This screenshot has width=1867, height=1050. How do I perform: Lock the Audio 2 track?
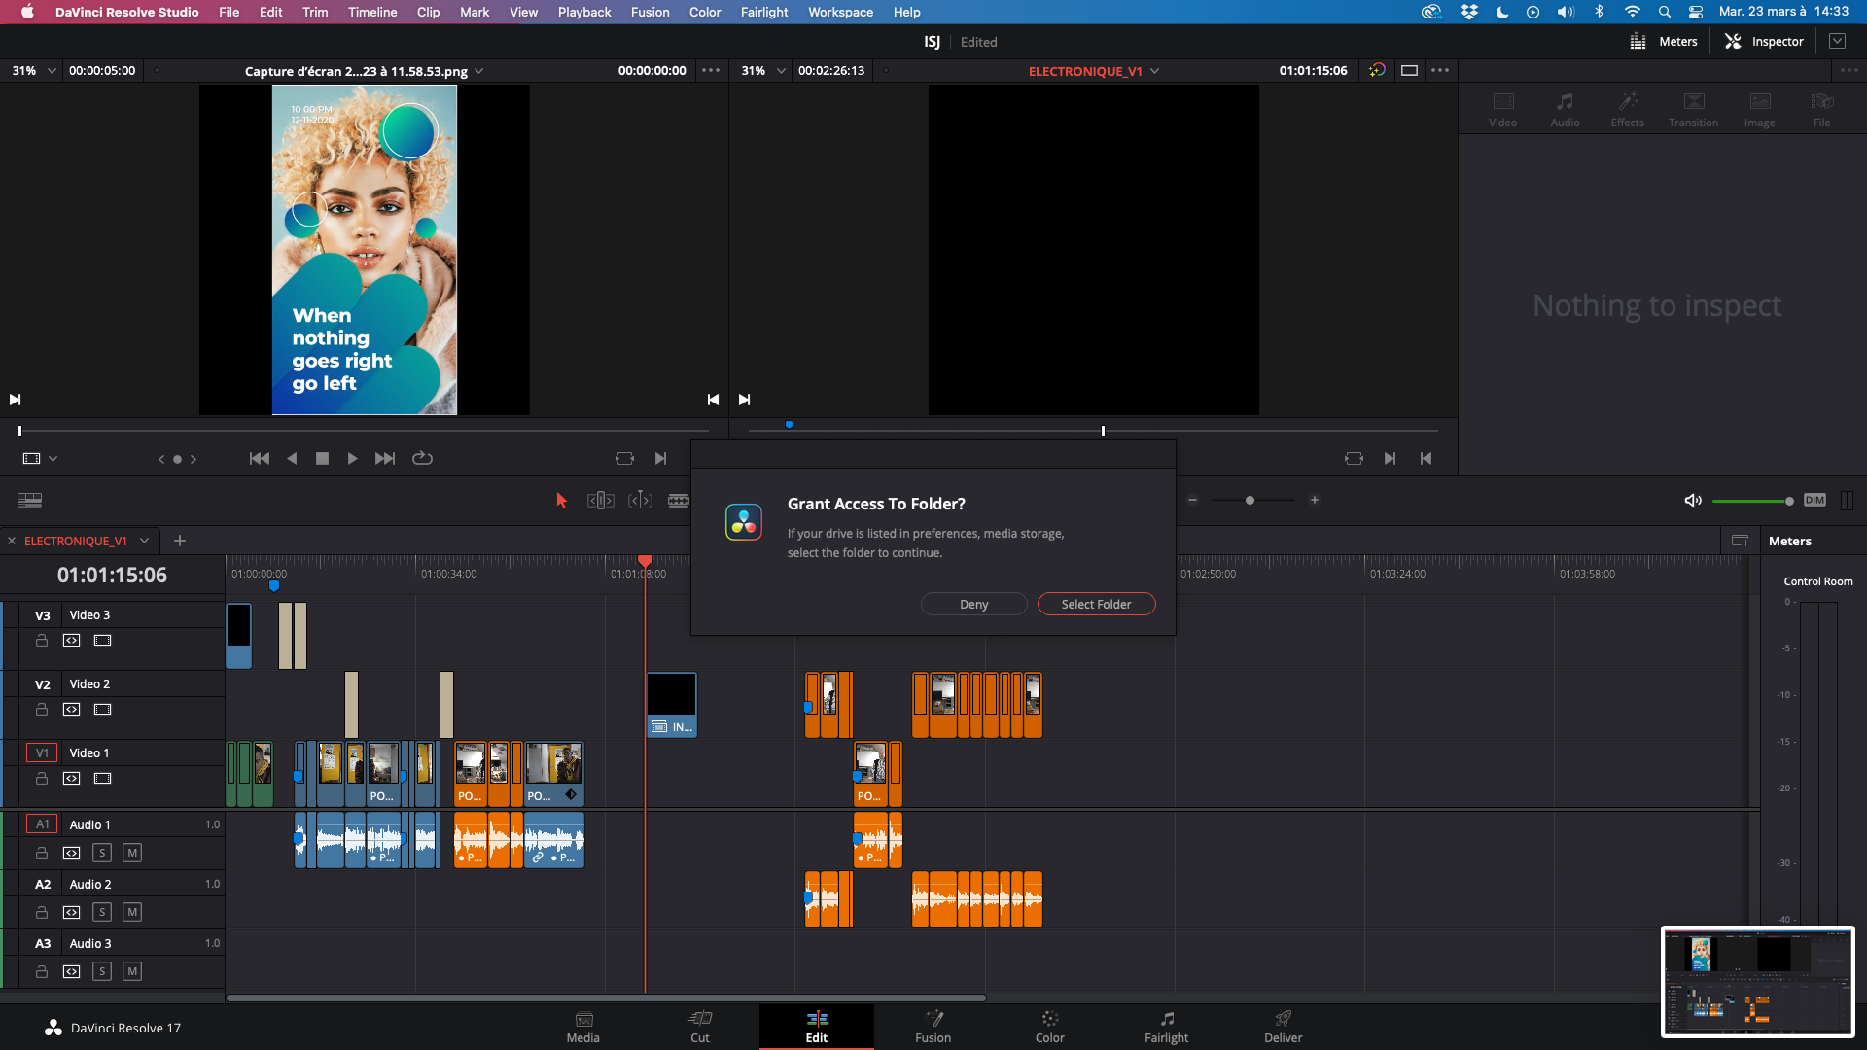pyautogui.click(x=42, y=912)
